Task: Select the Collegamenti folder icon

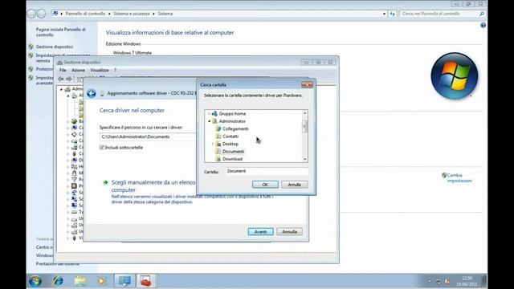Action: [218, 128]
